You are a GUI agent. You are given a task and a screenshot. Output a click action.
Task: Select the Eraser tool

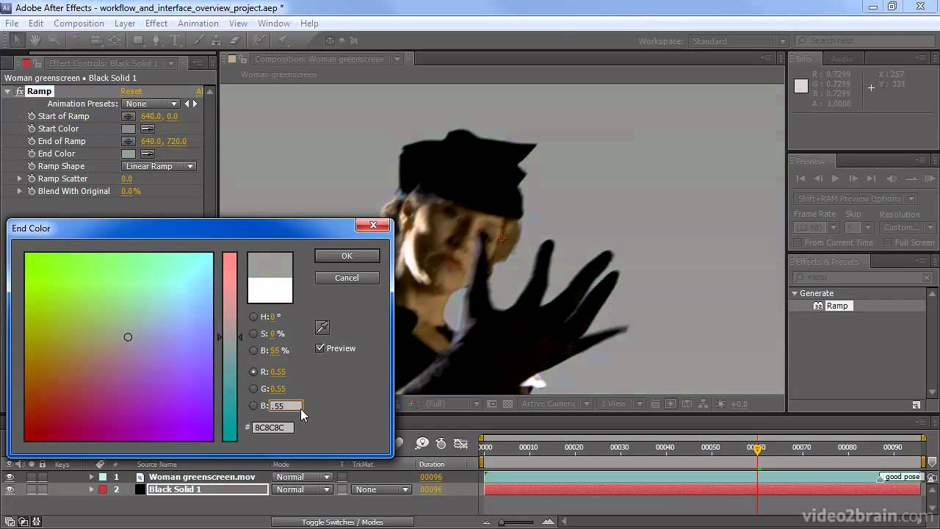[235, 40]
